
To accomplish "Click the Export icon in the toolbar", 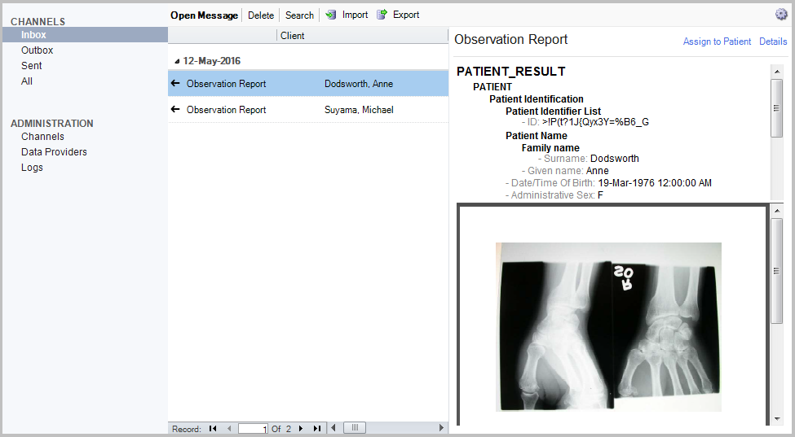I will click(382, 15).
